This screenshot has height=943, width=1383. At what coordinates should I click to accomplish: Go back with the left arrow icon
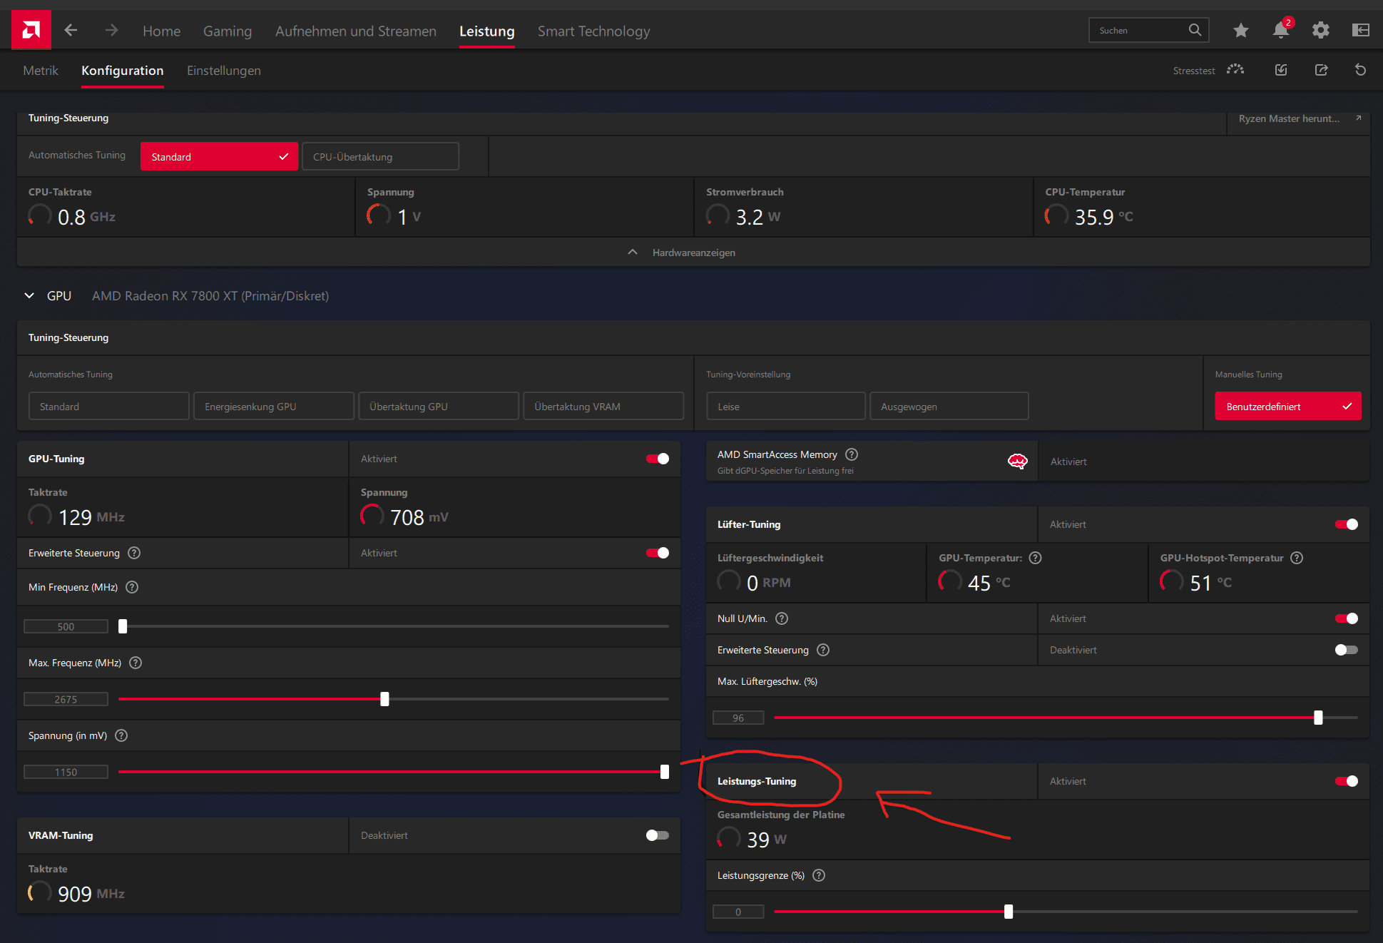(x=71, y=30)
